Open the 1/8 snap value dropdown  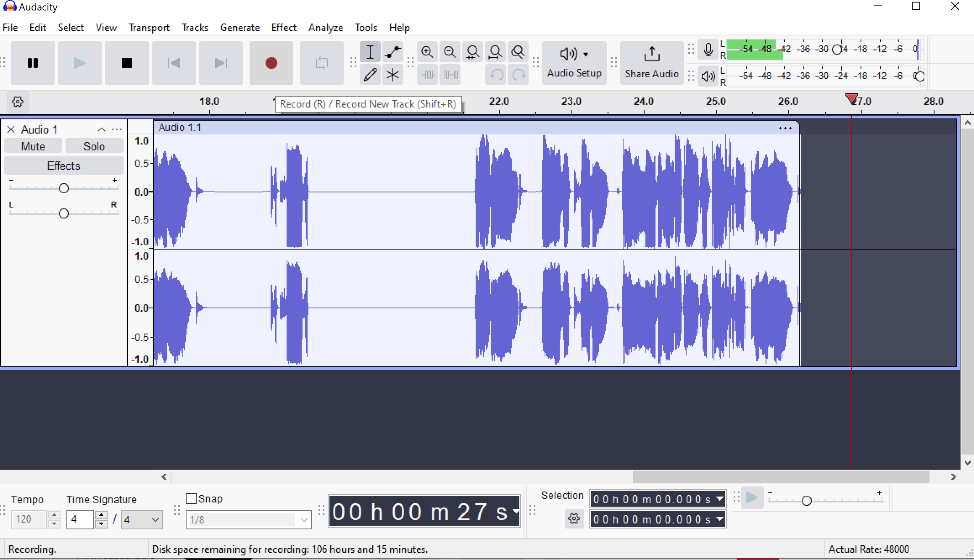[248, 520]
